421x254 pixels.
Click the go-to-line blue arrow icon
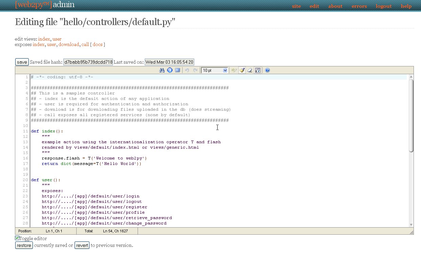170,70
